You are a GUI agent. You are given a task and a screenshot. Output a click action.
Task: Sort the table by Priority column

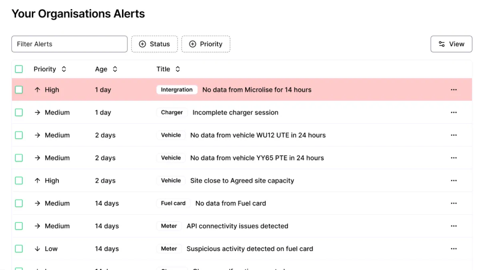pyautogui.click(x=64, y=69)
